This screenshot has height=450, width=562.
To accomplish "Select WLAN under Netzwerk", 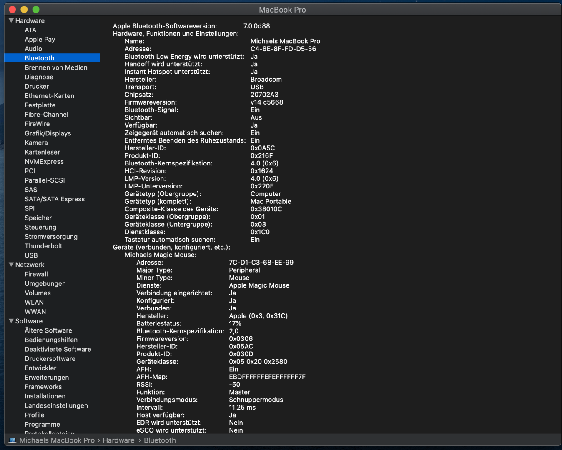I will [34, 302].
